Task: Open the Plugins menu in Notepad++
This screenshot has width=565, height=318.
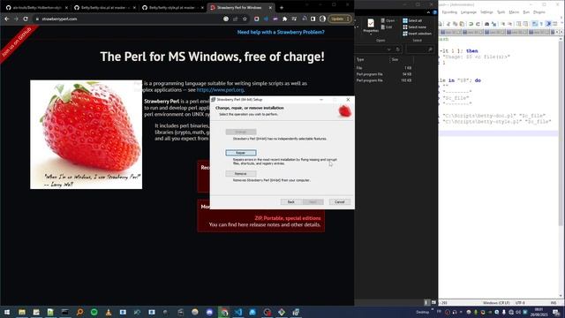Action: pos(539,12)
